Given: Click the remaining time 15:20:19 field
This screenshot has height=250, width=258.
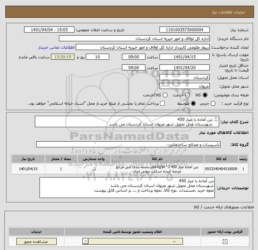Looking at the screenshot, I should [63, 57].
